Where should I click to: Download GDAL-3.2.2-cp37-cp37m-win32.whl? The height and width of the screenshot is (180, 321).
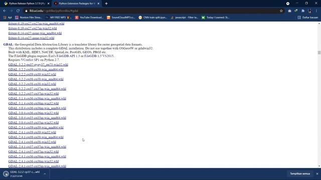point(34,93)
